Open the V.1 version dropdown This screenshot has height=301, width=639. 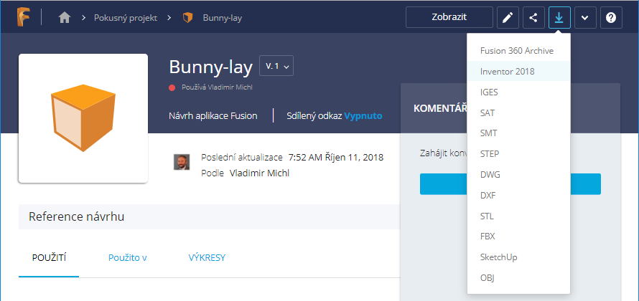pos(276,65)
